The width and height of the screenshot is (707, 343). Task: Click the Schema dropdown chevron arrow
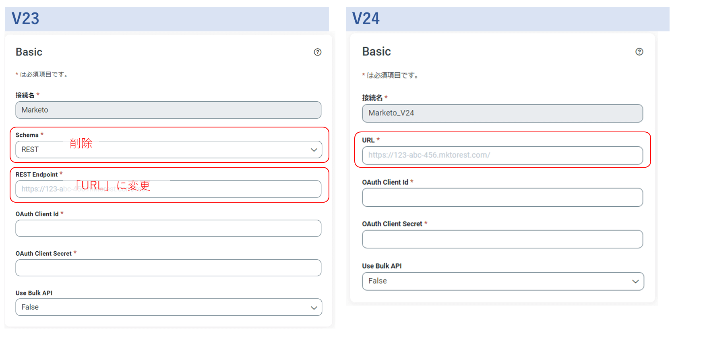tap(314, 150)
